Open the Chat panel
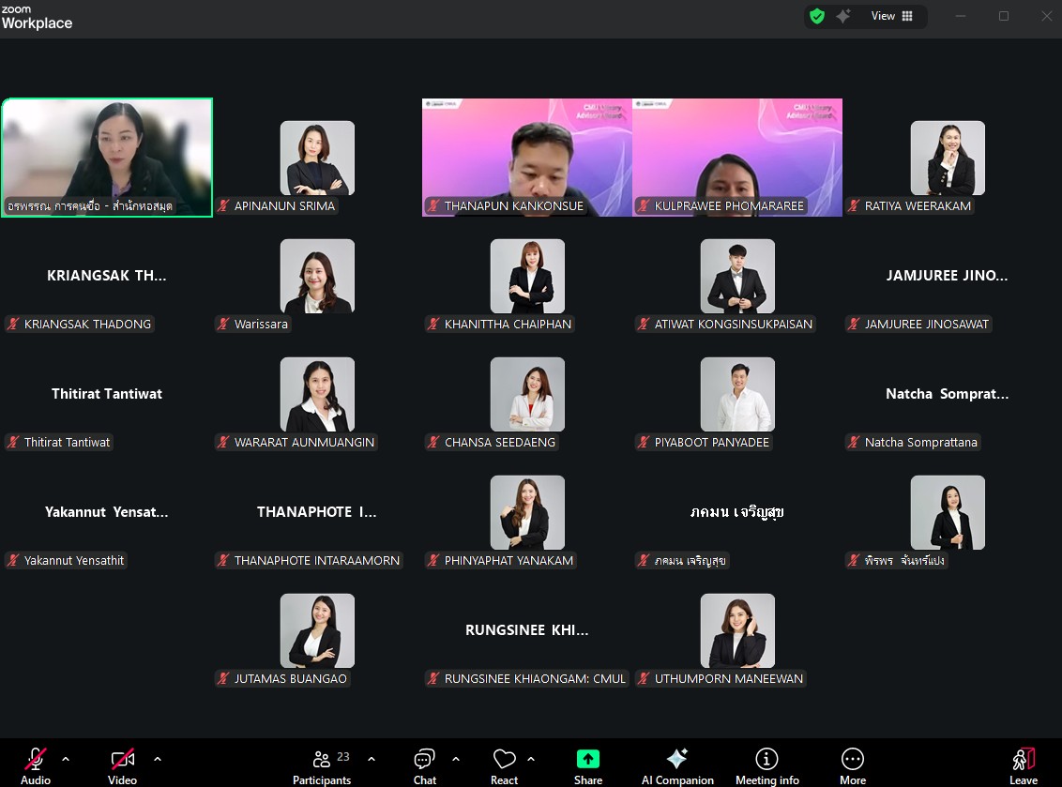 [424, 760]
